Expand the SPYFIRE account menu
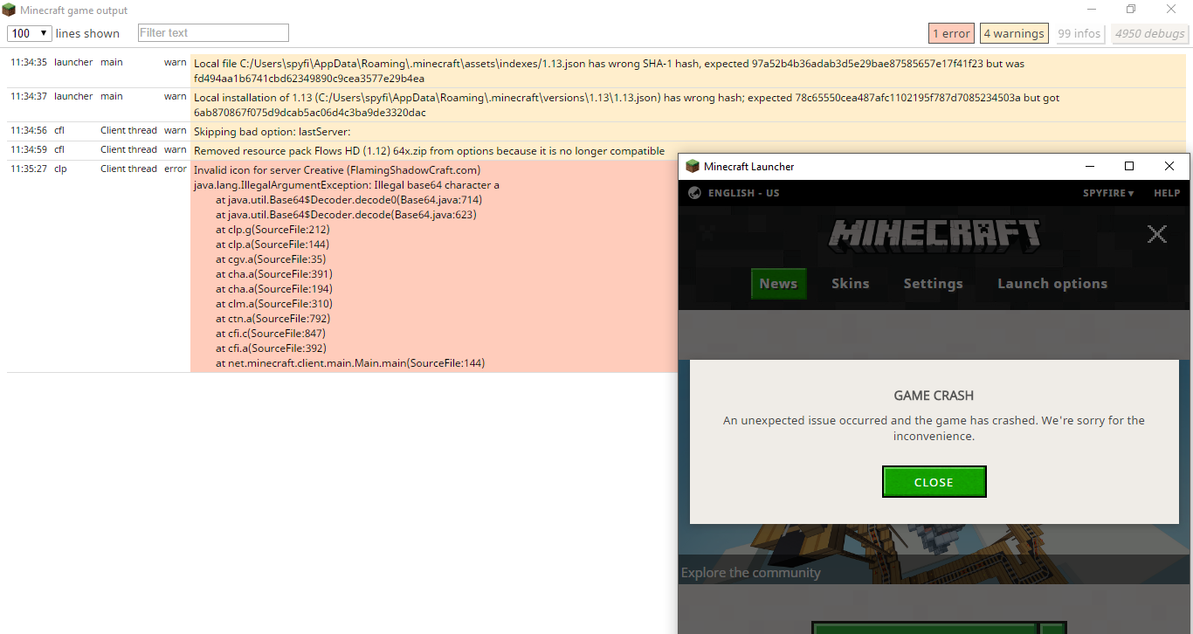This screenshot has height=634, width=1193. click(1108, 193)
